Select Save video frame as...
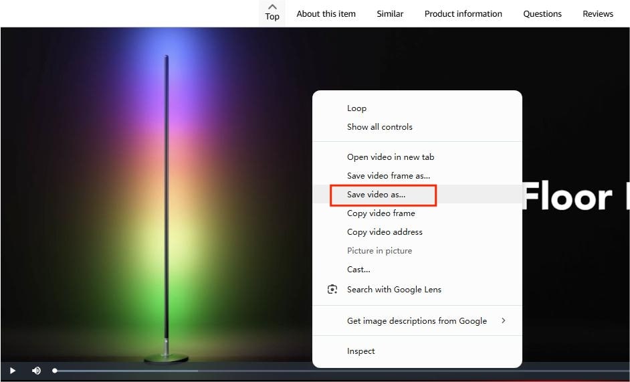Screen dimensions: 630x382 tap(417, 176)
